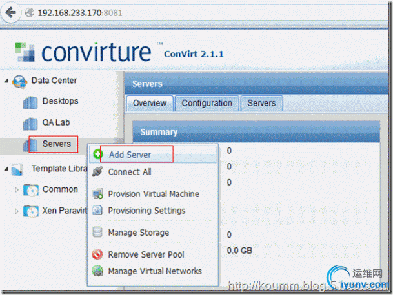Image resolution: width=393 pixels, height=295 pixels.
Task: Click the Manage Storage database icon
Action: (97, 232)
